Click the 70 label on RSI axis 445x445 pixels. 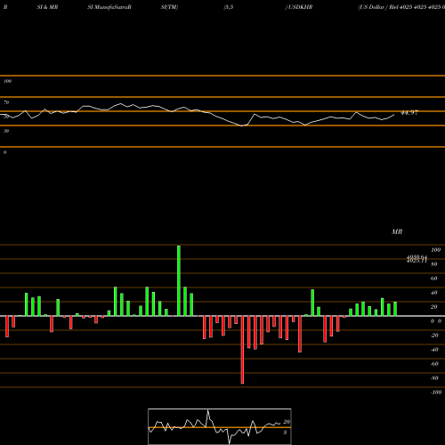point(6,102)
